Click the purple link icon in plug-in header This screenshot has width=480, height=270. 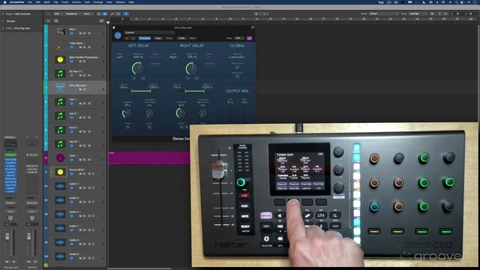250,38
